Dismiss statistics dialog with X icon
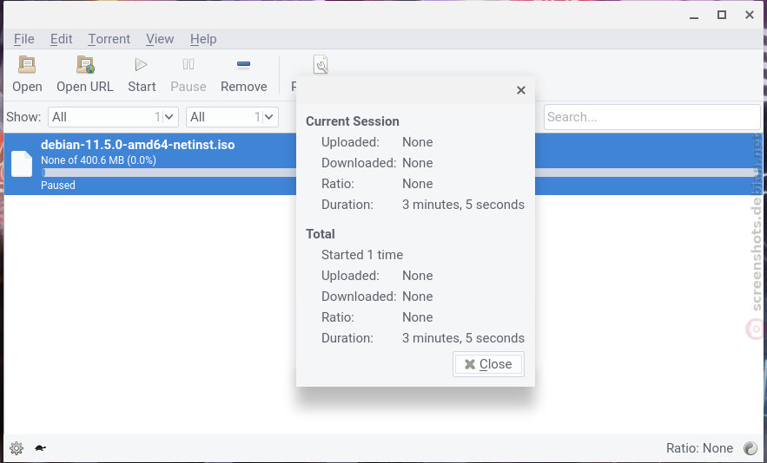This screenshot has height=463, width=767. [521, 90]
